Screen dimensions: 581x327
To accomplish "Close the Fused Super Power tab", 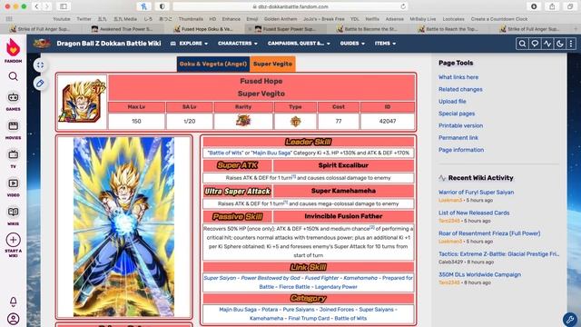I will pos(250,29).
